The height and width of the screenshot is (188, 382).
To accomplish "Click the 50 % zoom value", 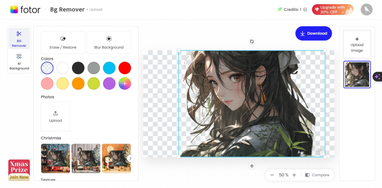I will click(284, 175).
